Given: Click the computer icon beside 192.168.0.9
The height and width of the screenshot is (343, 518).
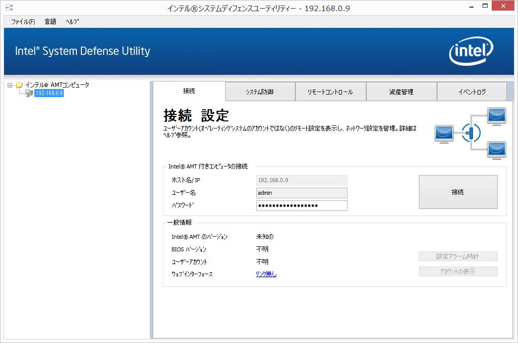Looking at the screenshot, I should (29, 93).
